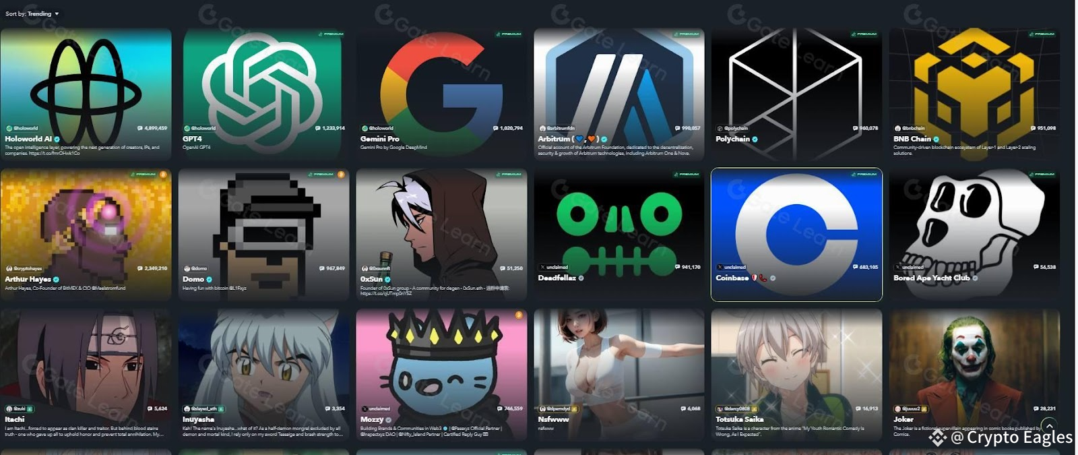Click the verified checkmark beside Polychain
Image resolution: width=1078 pixels, height=455 pixels.
755,140
